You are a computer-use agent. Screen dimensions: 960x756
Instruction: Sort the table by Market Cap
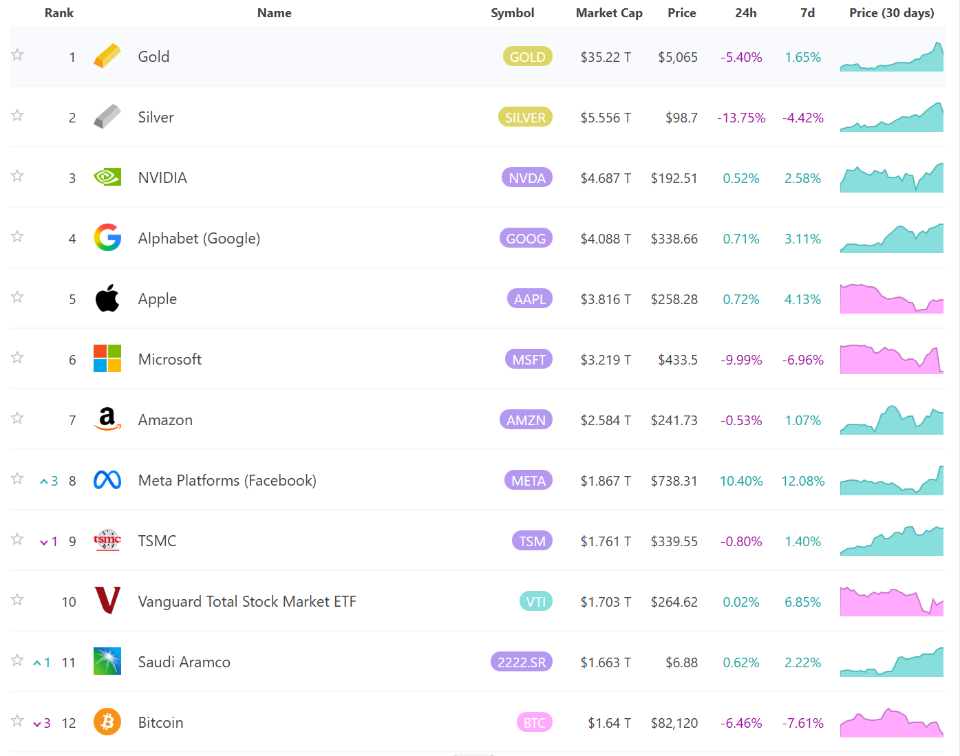[609, 13]
